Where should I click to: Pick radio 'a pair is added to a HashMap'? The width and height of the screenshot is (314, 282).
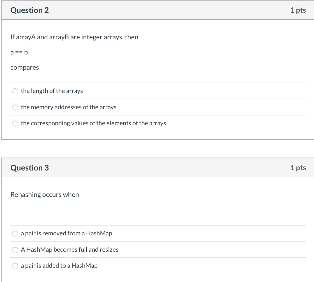(15, 266)
